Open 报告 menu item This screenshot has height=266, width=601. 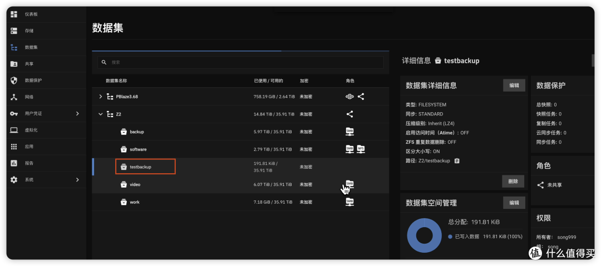(46, 163)
